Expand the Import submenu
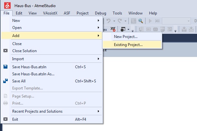 pyautogui.click(x=52, y=59)
